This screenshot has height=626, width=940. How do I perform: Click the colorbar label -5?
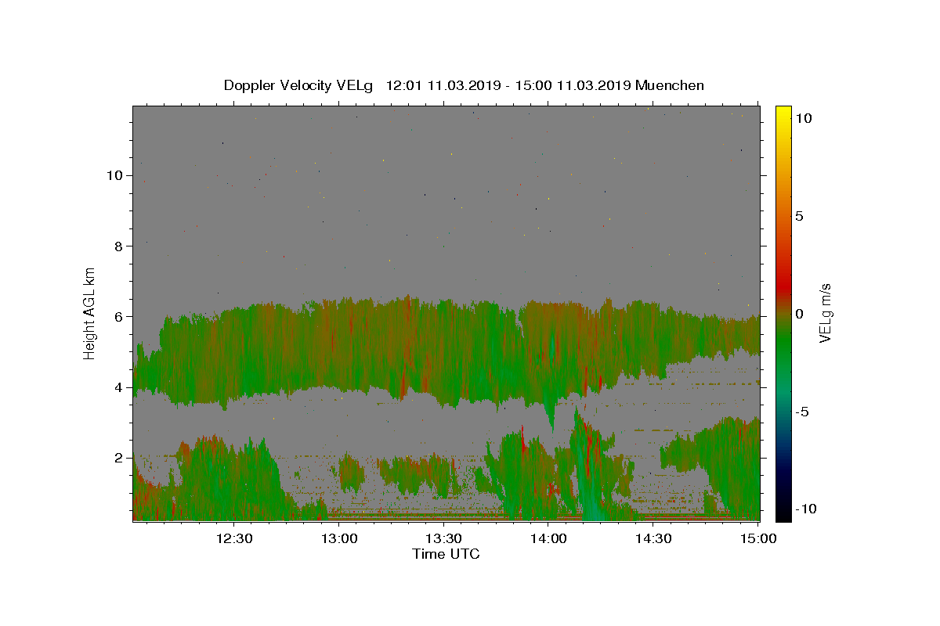click(803, 412)
